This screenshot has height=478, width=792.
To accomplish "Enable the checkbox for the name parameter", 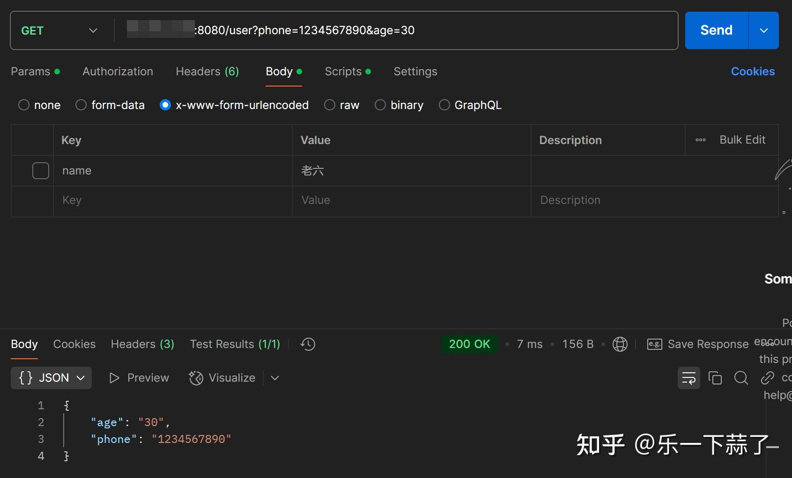I will [40, 170].
